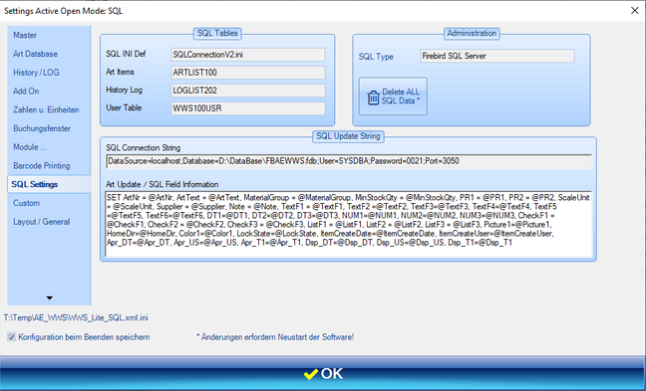Click the SQL INI Def field
The width and height of the screenshot is (646, 391).
point(248,55)
